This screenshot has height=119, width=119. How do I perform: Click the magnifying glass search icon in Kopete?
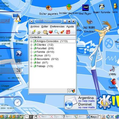(x=57, y=32)
